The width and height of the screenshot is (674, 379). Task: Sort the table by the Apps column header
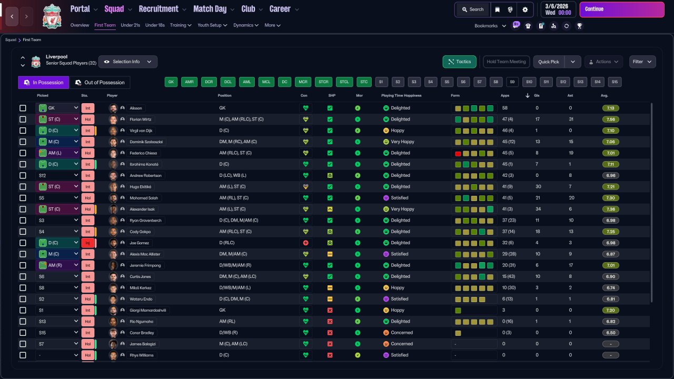coord(505,95)
